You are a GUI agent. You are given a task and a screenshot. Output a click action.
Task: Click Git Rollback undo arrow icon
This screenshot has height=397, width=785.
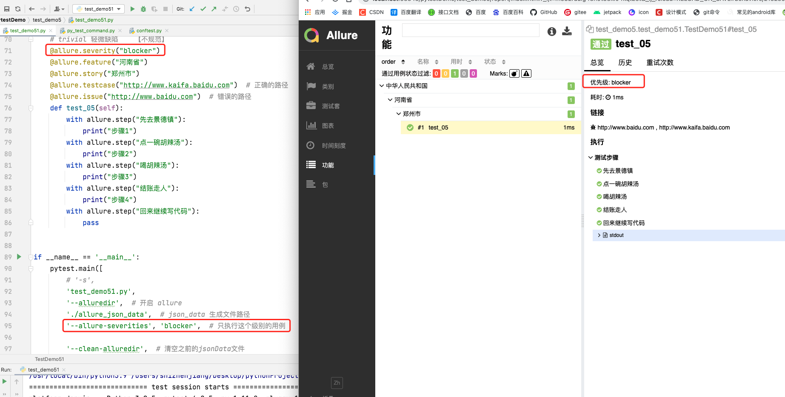247,8
